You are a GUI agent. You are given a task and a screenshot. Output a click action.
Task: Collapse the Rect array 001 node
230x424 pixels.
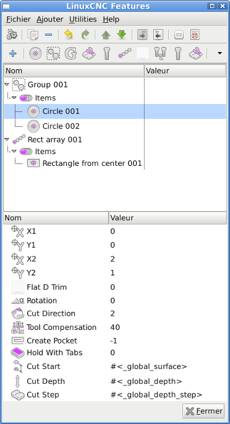7,139
